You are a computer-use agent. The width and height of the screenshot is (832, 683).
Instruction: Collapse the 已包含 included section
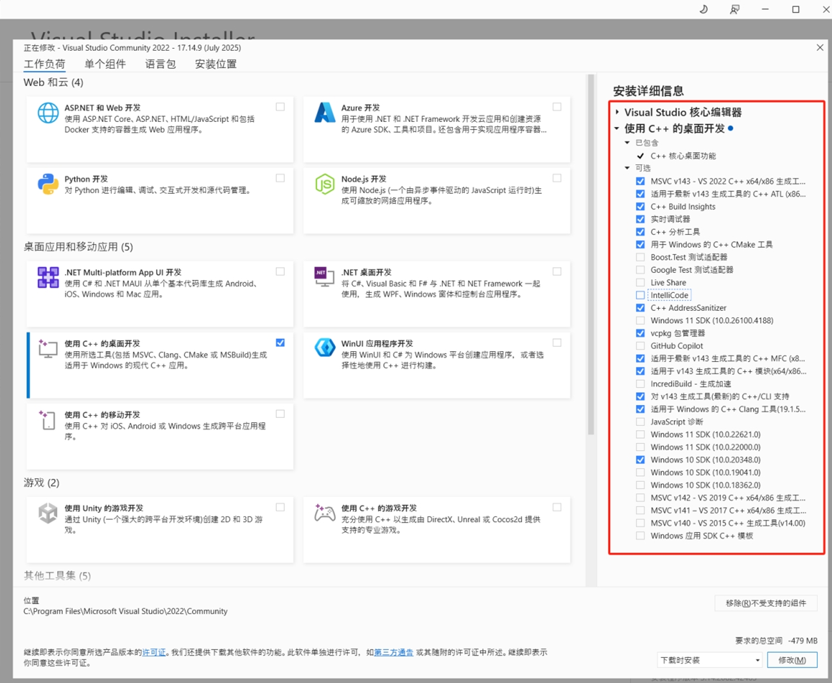tap(627, 143)
